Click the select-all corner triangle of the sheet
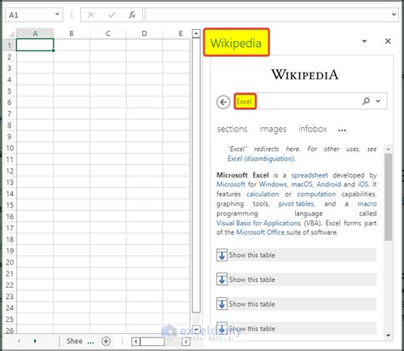Screen dimensions: 404x351 11,34
